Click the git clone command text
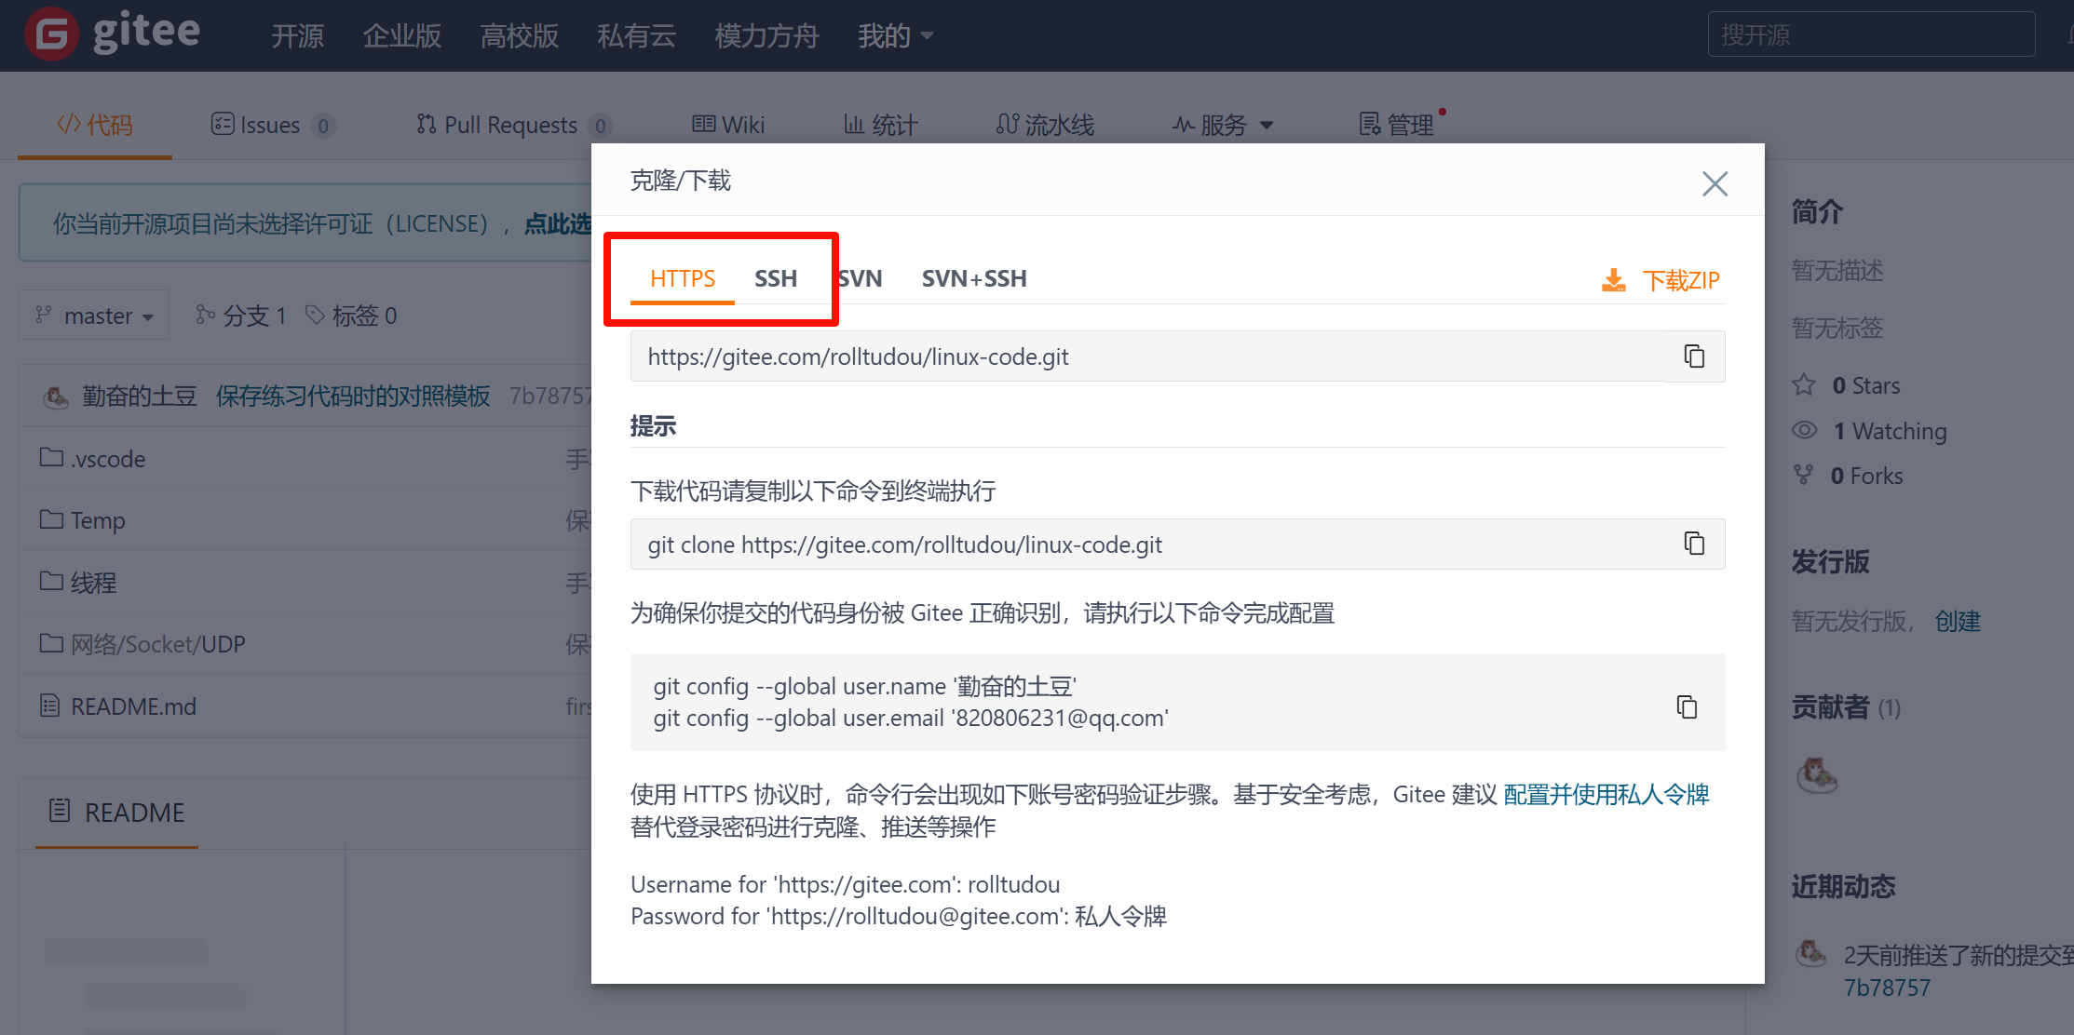Viewport: 2074px width, 1035px height. pyautogui.click(x=904, y=544)
